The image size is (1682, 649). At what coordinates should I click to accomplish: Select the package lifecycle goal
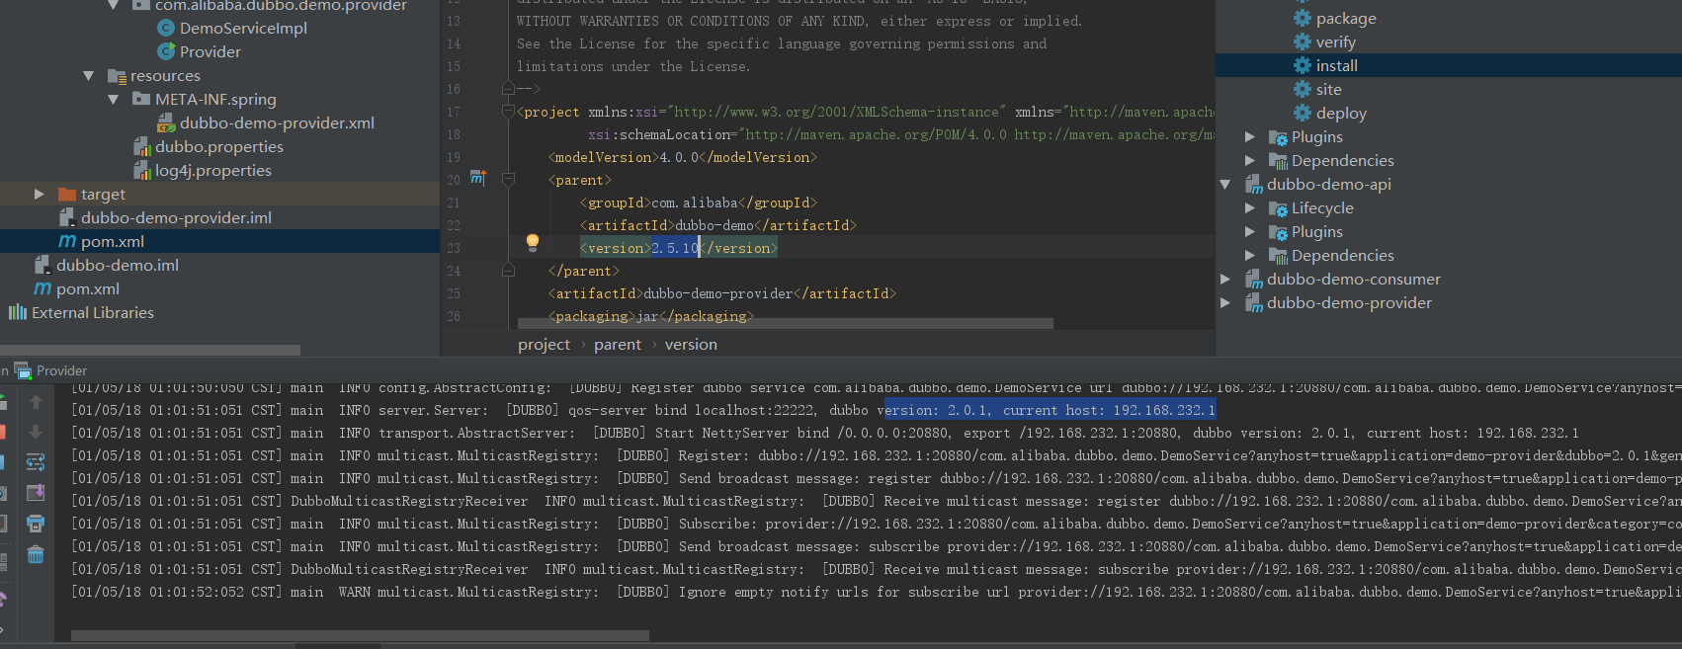click(1346, 18)
